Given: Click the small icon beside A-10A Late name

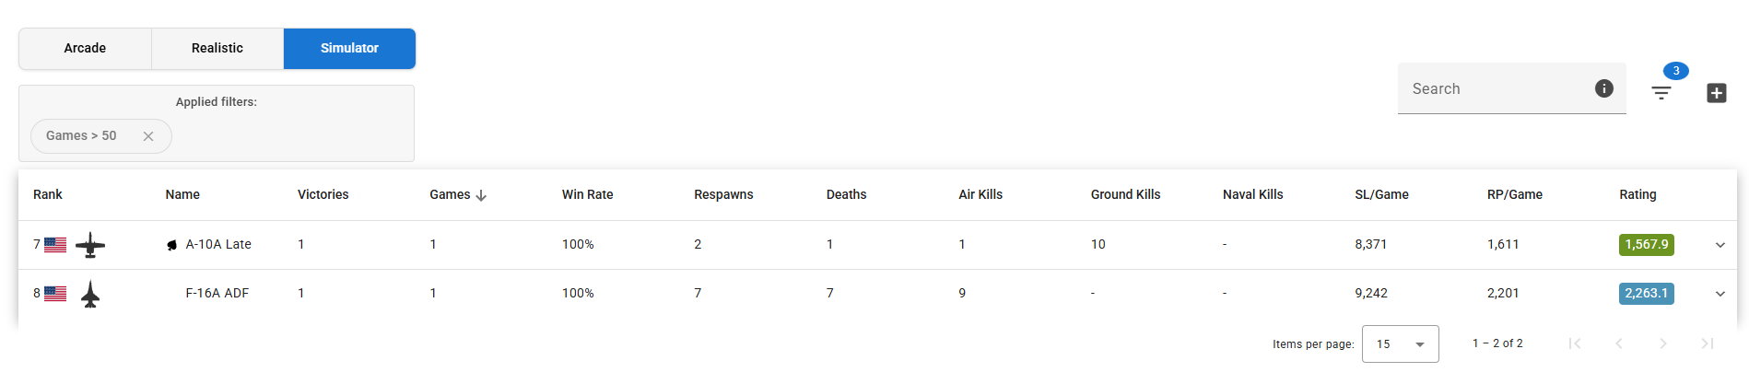Looking at the screenshot, I should [171, 245].
